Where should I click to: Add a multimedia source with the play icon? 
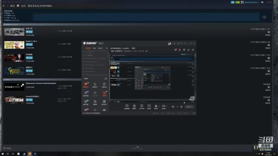point(149,107)
